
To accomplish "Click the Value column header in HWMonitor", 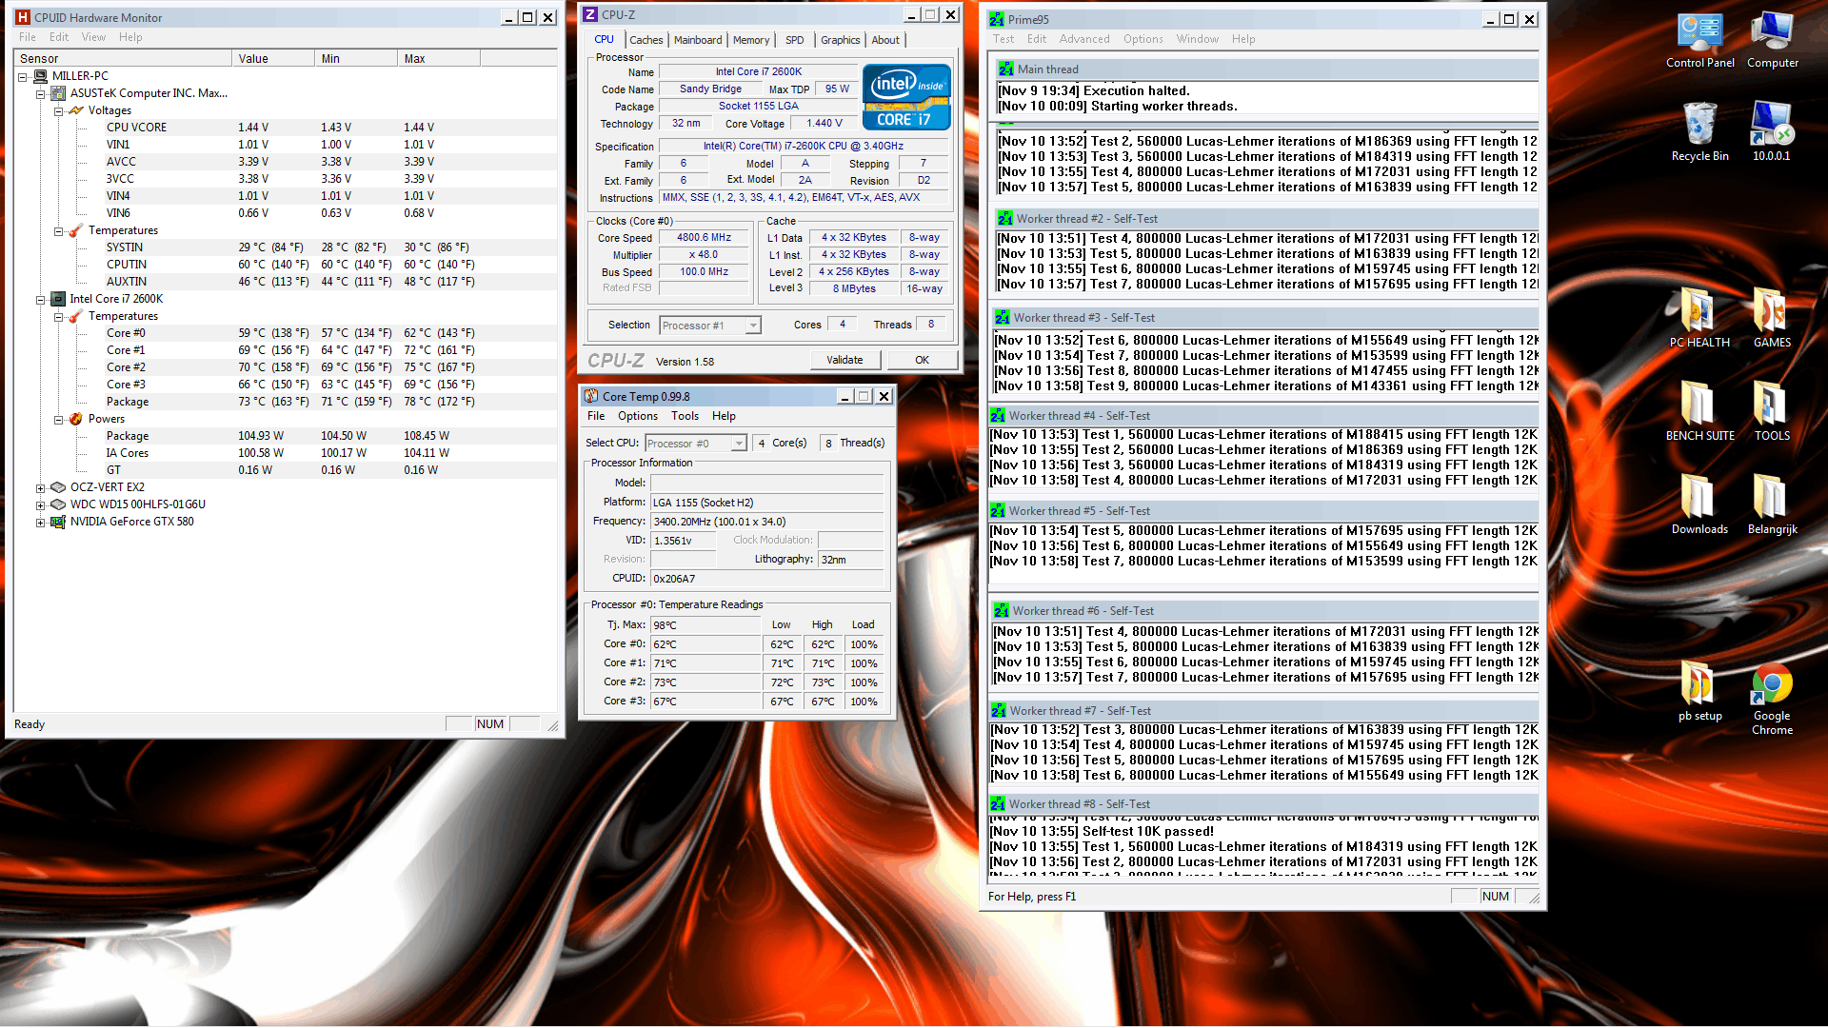I will point(273,58).
